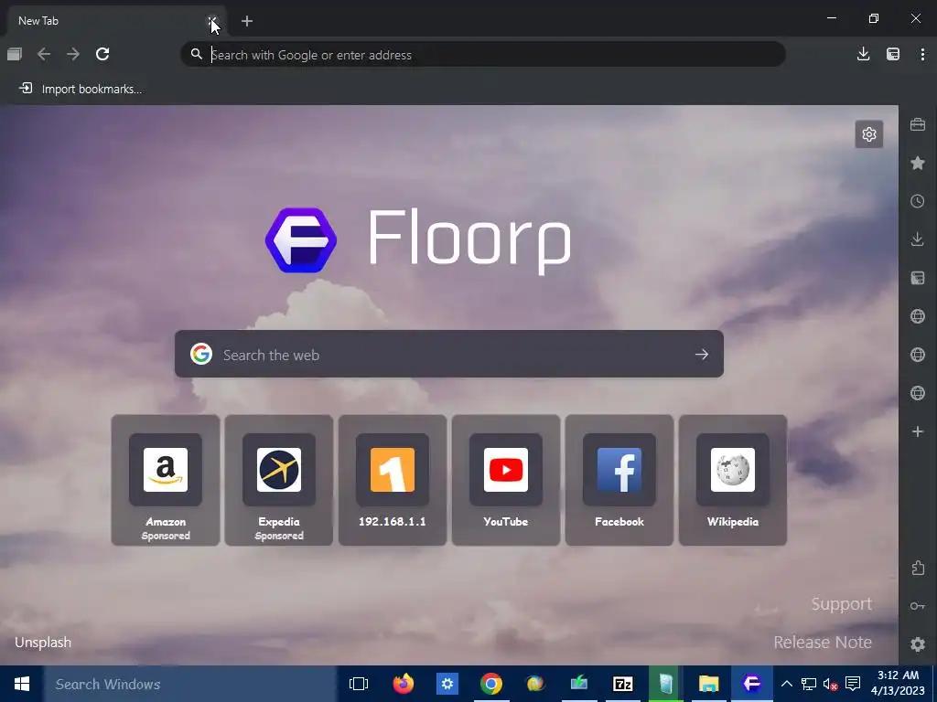Open passwords key icon in sidebar
This screenshot has height=702, width=937.
(918, 606)
